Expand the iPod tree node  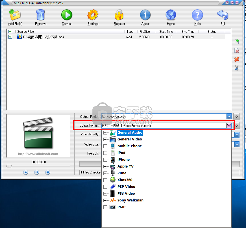[x=105, y=153]
